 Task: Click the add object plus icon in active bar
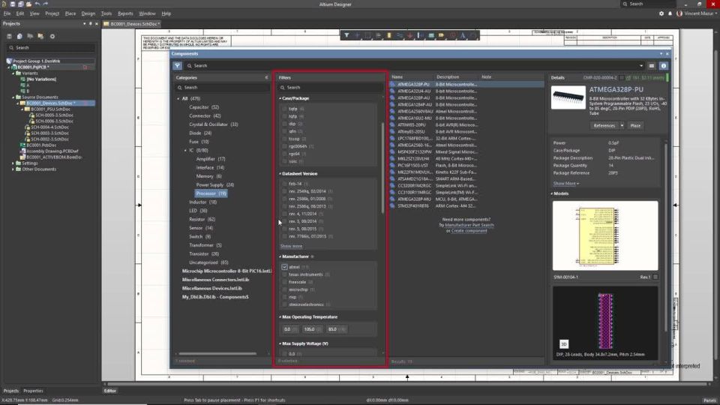point(357,35)
